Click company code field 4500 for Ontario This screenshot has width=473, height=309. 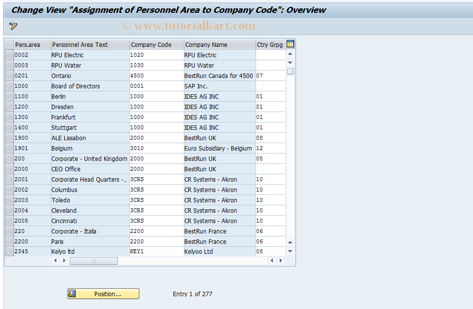(x=157, y=76)
